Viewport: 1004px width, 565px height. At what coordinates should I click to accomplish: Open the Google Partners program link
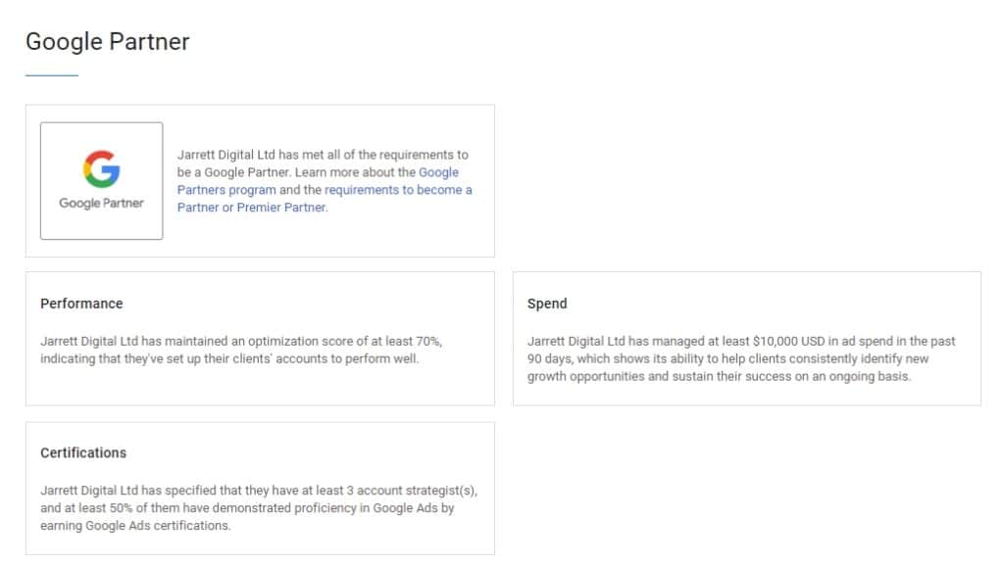pyautogui.click(x=226, y=190)
